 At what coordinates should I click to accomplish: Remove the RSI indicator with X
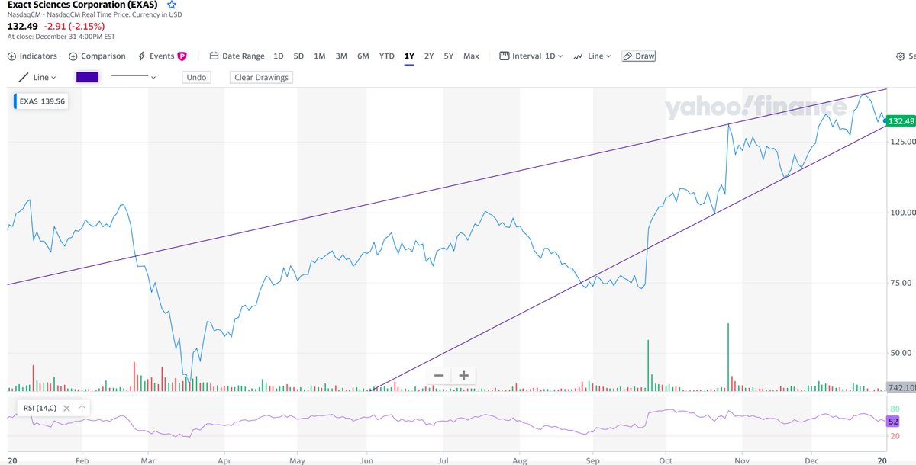tap(67, 409)
